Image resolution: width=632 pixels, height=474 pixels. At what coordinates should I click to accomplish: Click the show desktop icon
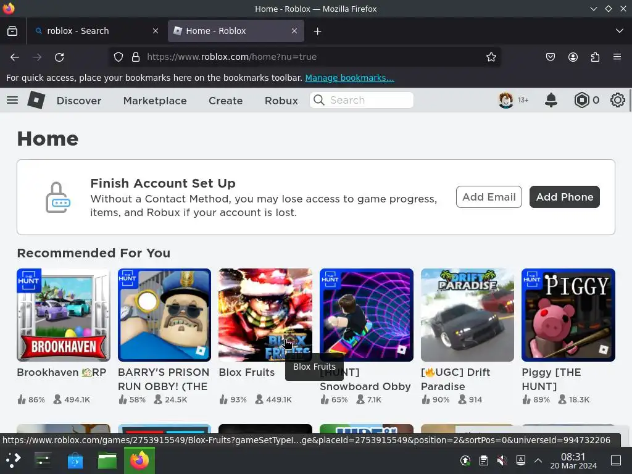616,460
